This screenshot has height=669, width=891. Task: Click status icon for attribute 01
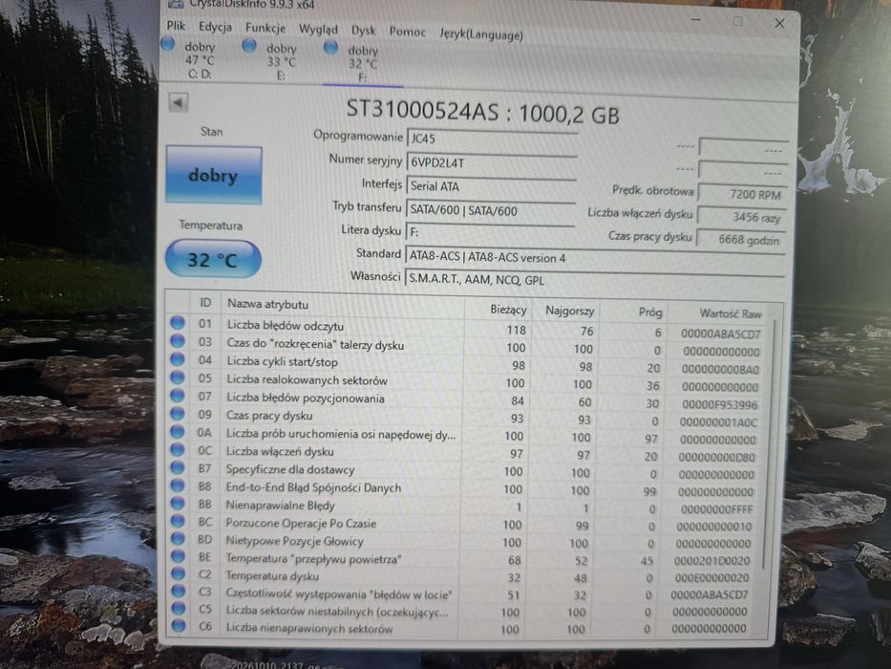click(178, 323)
